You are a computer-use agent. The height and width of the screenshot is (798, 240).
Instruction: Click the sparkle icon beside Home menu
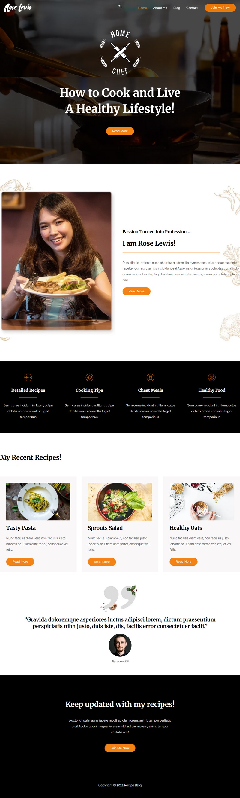pos(120,6)
